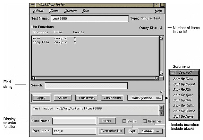Maximize the WorkShop Tester window
This screenshot has height=140, width=203.
[x=162, y=5]
